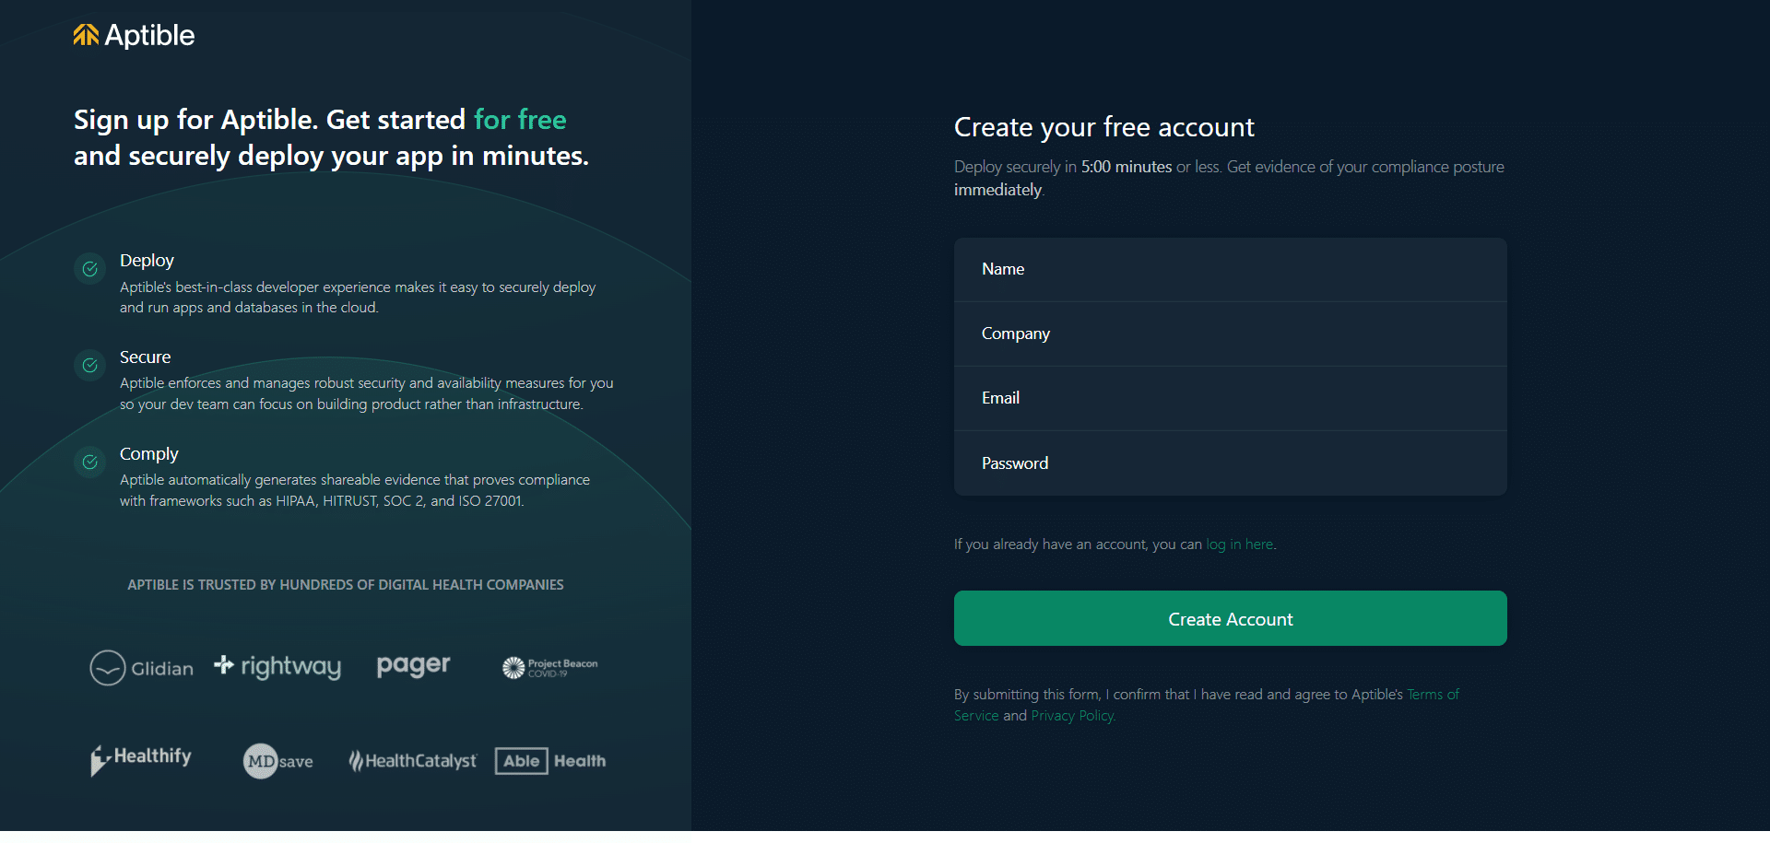Click the Able Health logo
1770x843 pixels.
click(x=550, y=761)
